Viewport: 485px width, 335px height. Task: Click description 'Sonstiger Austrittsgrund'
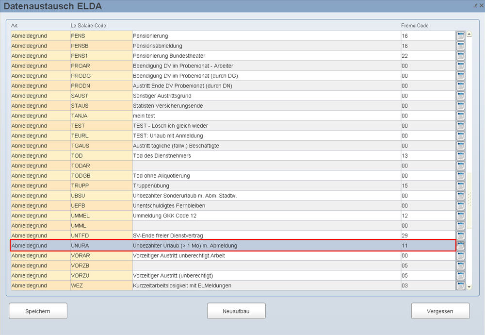267,96
